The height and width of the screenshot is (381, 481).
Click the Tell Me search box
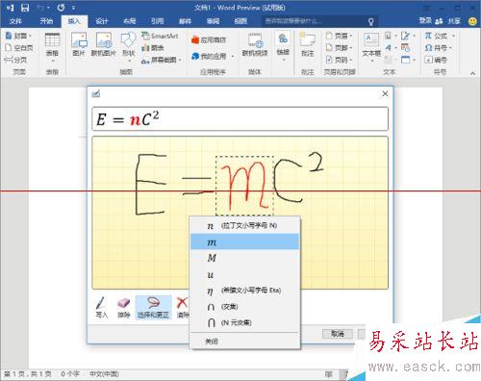tap(319, 21)
